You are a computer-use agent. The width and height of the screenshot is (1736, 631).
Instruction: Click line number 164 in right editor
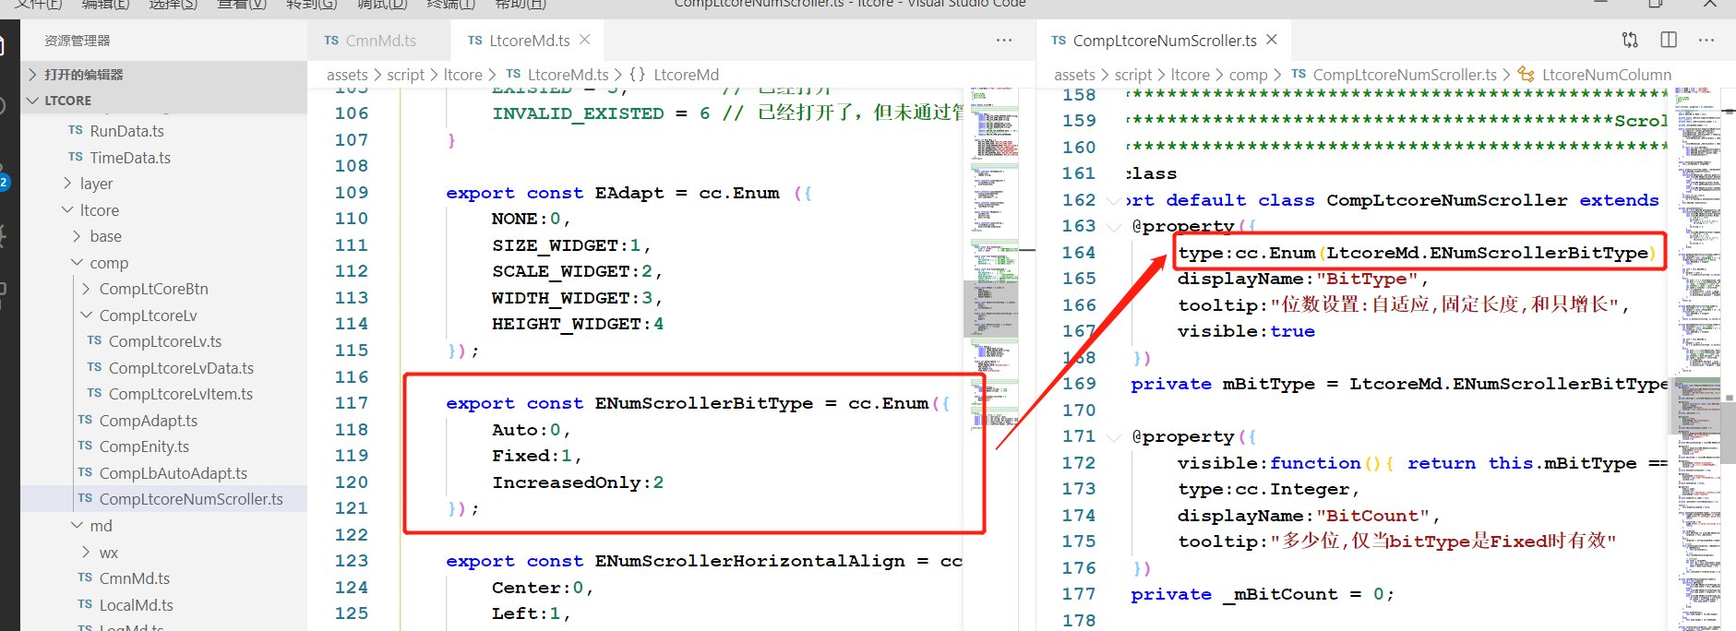pyautogui.click(x=1079, y=253)
